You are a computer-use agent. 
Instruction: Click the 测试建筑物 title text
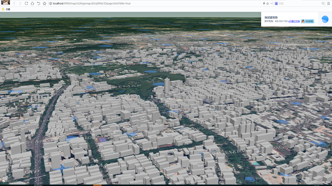pos(271,17)
